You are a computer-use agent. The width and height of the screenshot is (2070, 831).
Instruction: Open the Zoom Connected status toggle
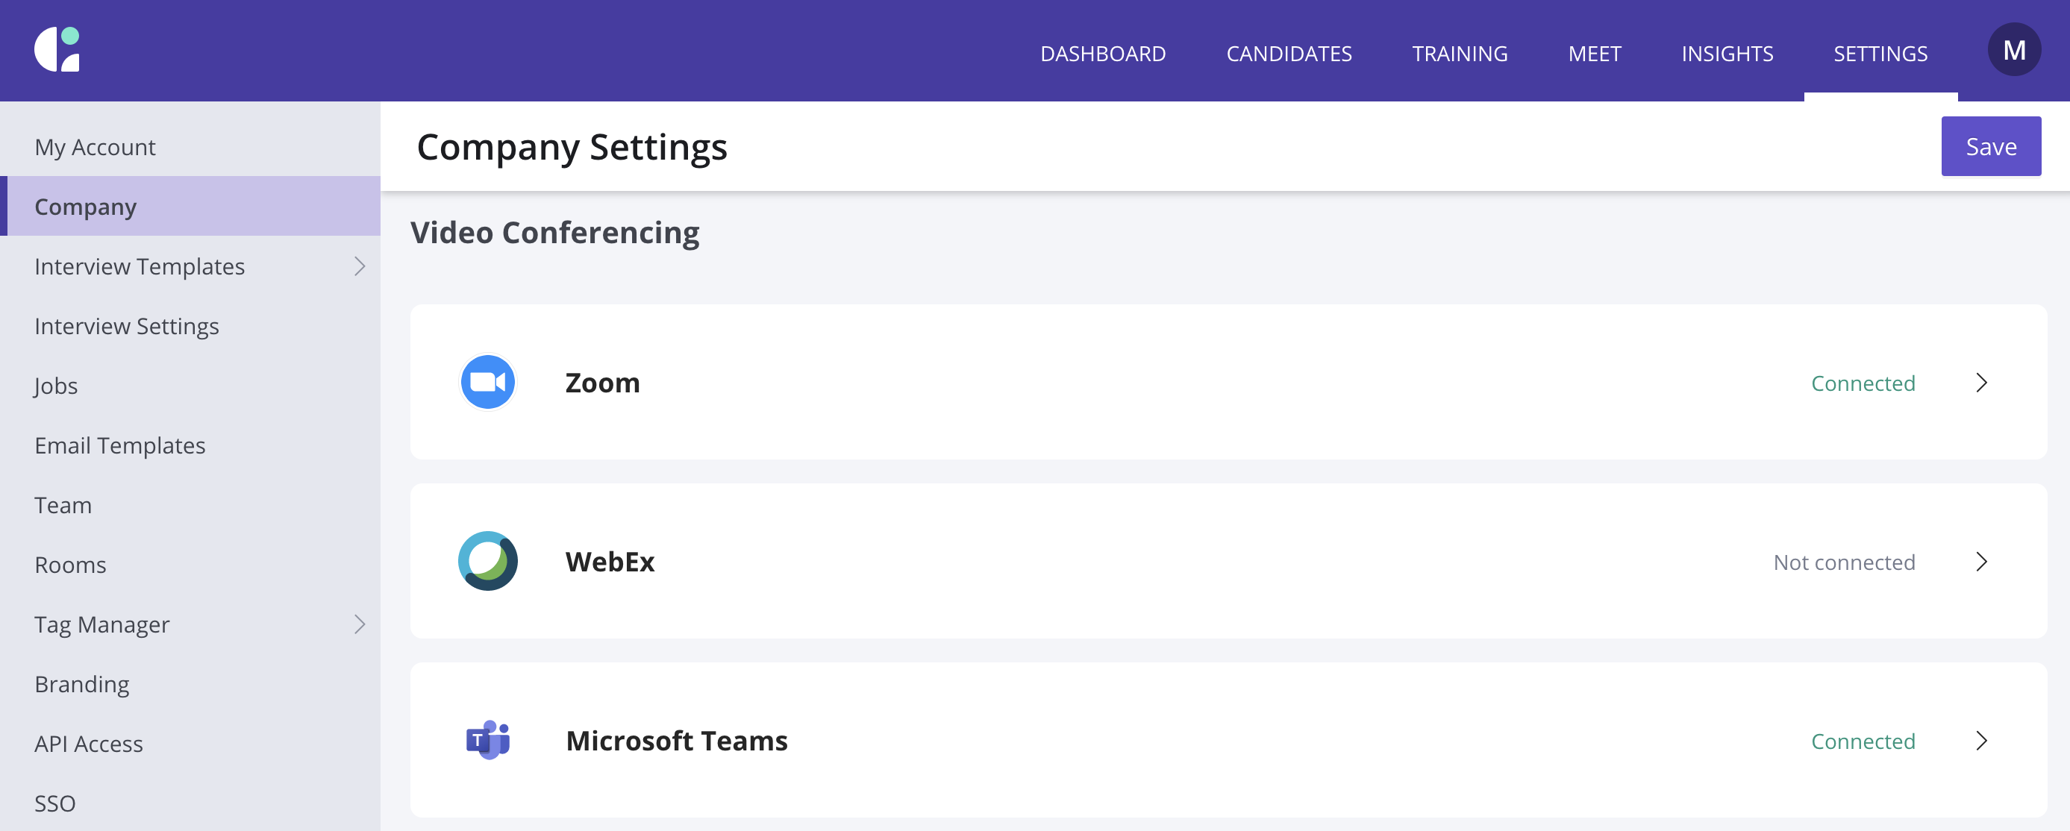coord(1863,383)
